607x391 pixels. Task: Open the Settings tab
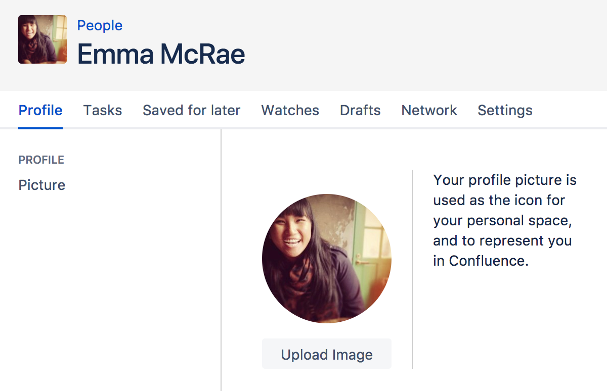click(x=505, y=110)
